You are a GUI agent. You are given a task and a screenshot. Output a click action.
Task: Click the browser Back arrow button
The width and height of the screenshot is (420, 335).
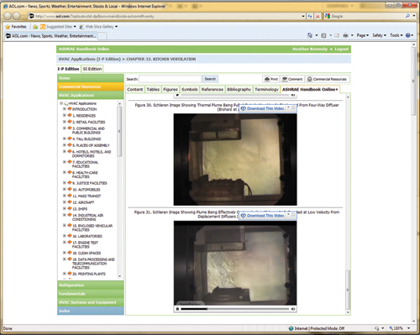pyautogui.click(x=8, y=16)
